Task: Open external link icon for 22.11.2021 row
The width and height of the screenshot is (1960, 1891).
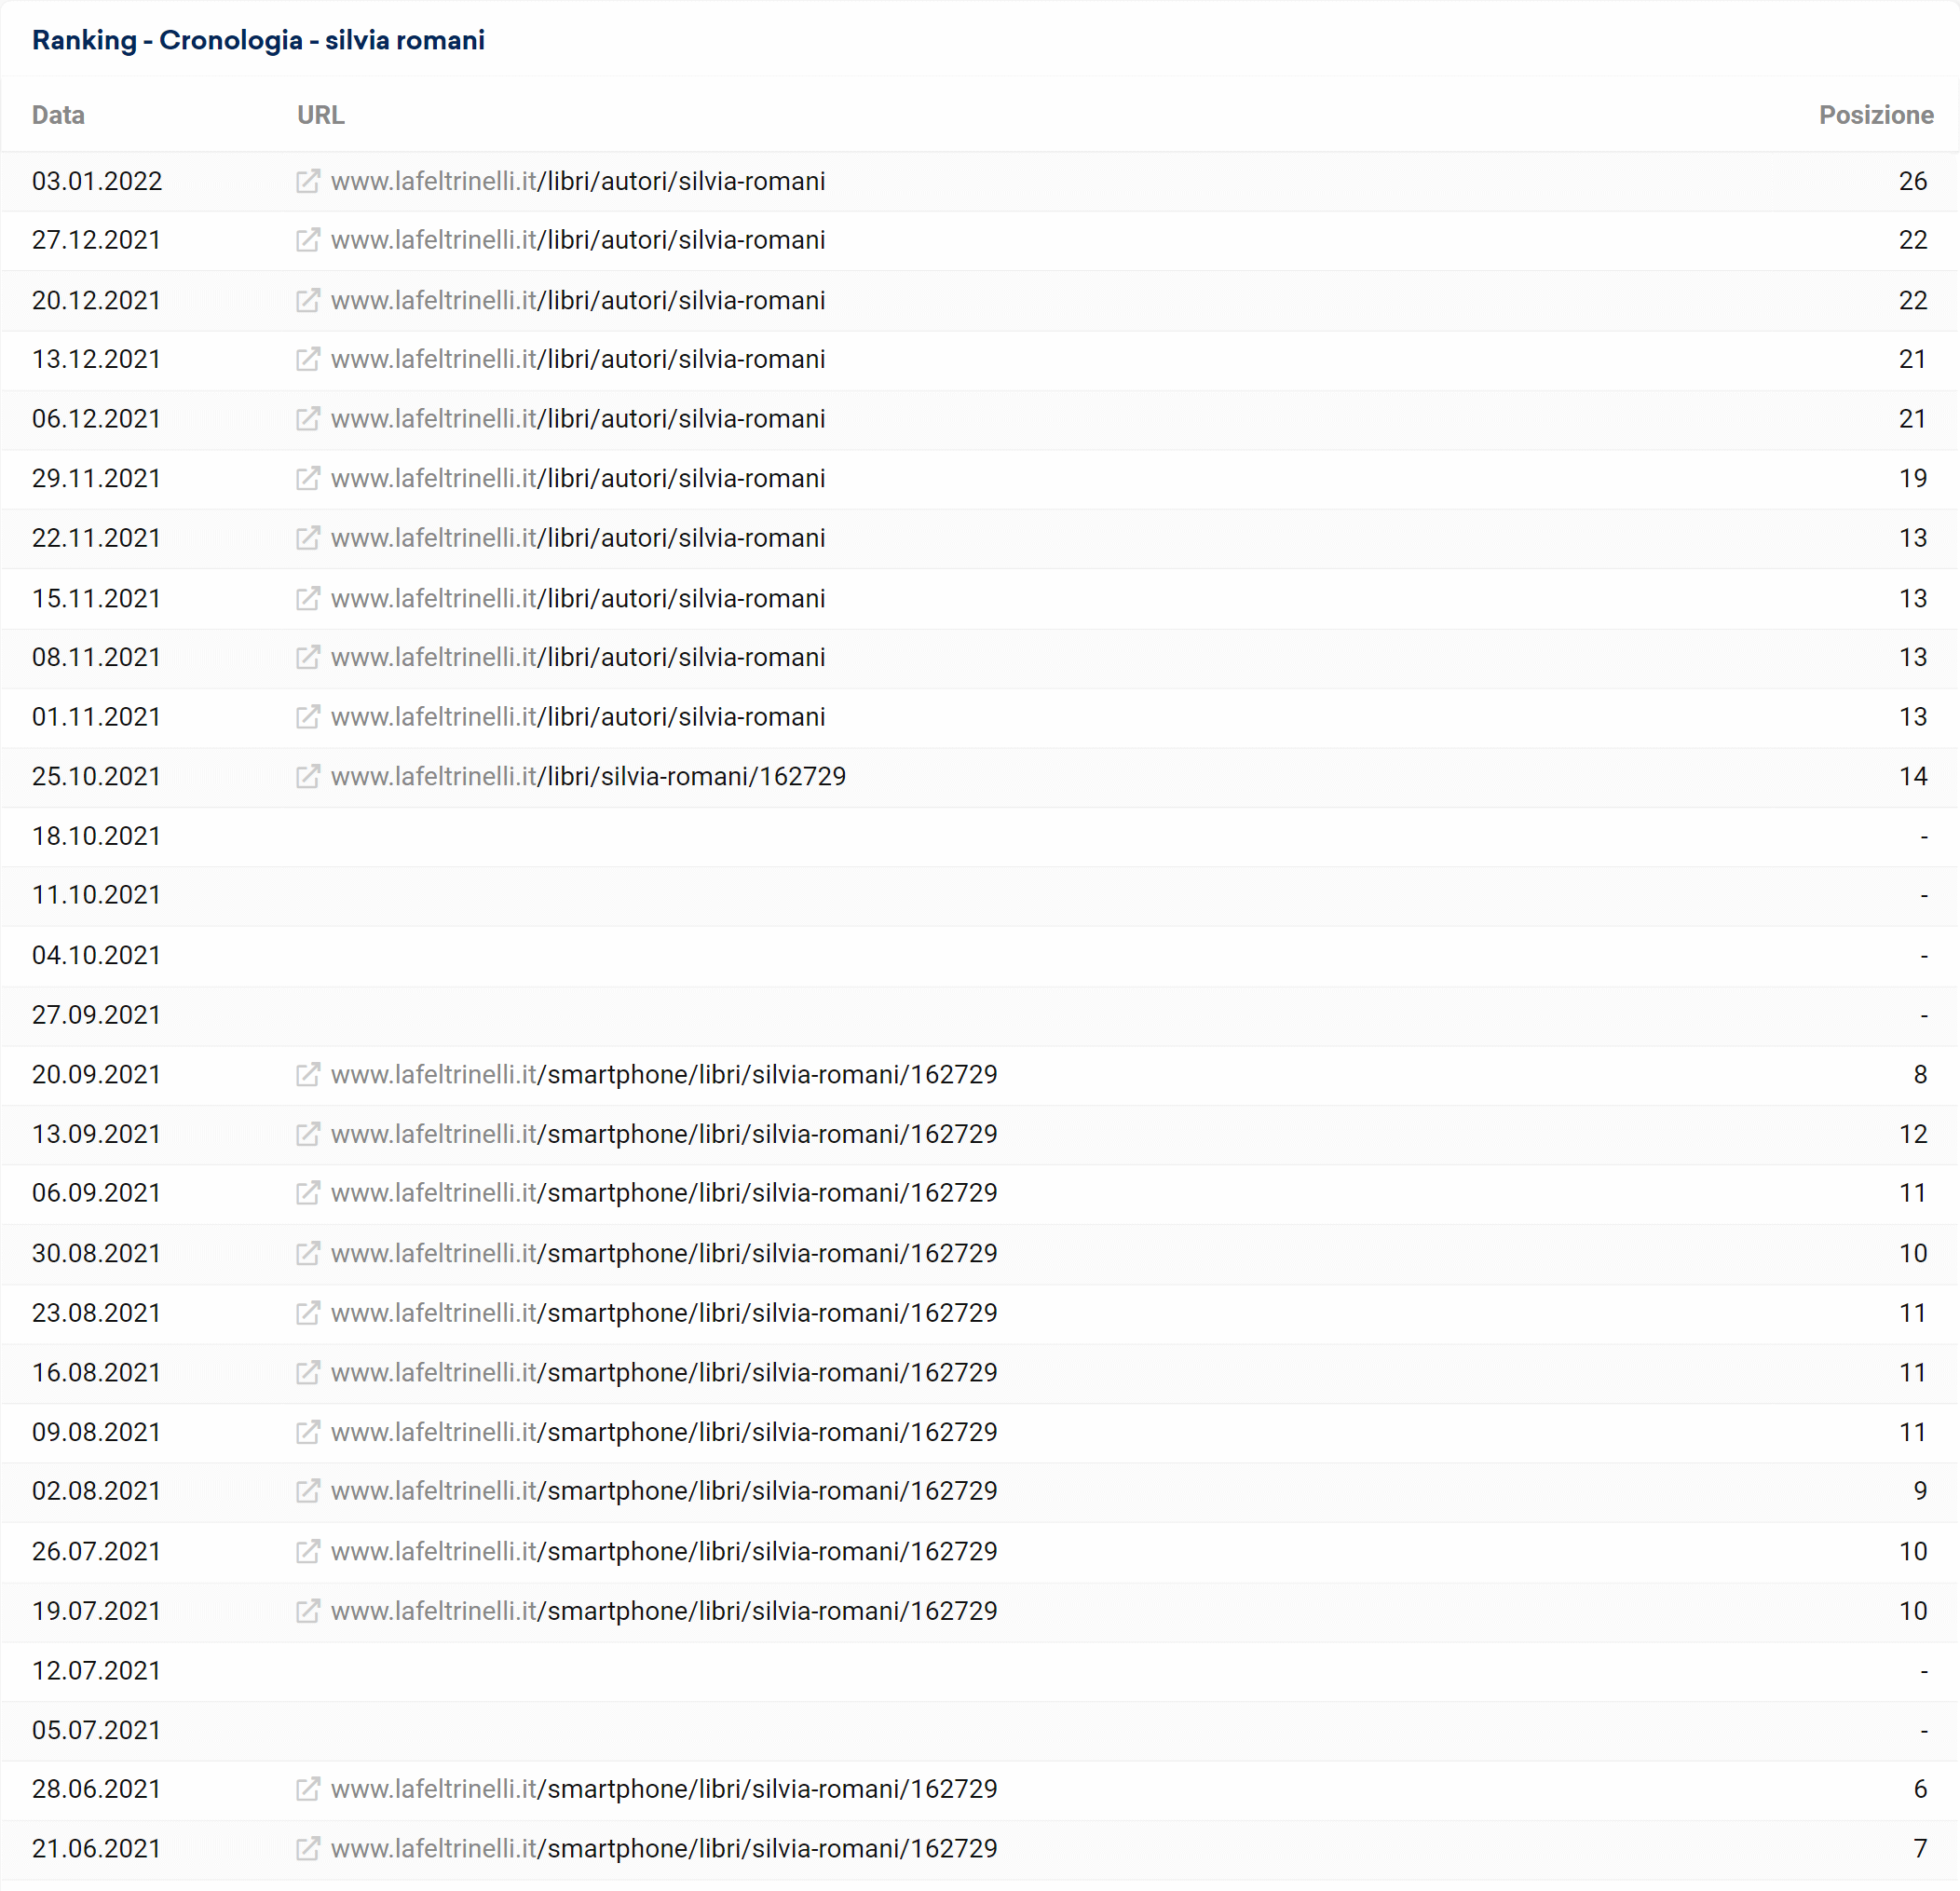Action: point(308,538)
